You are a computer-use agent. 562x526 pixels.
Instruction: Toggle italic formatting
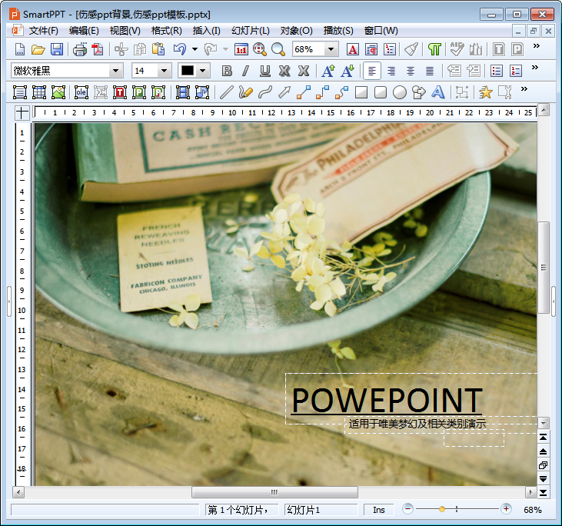(x=245, y=71)
